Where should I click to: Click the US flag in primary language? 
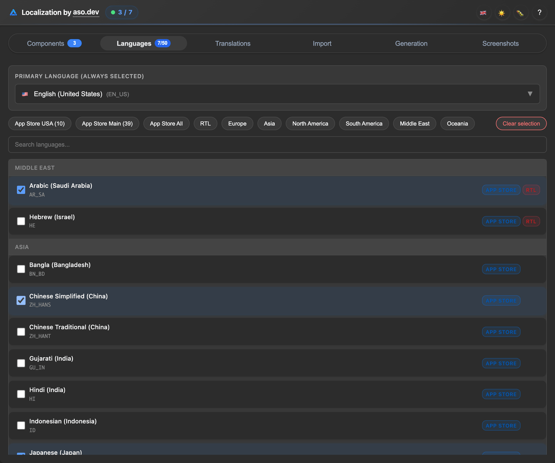(25, 94)
